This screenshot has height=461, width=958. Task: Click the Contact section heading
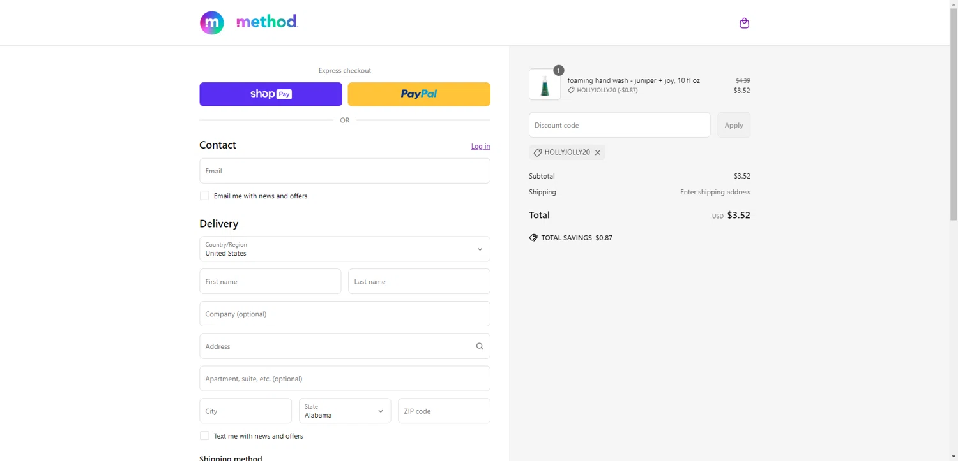click(x=218, y=145)
